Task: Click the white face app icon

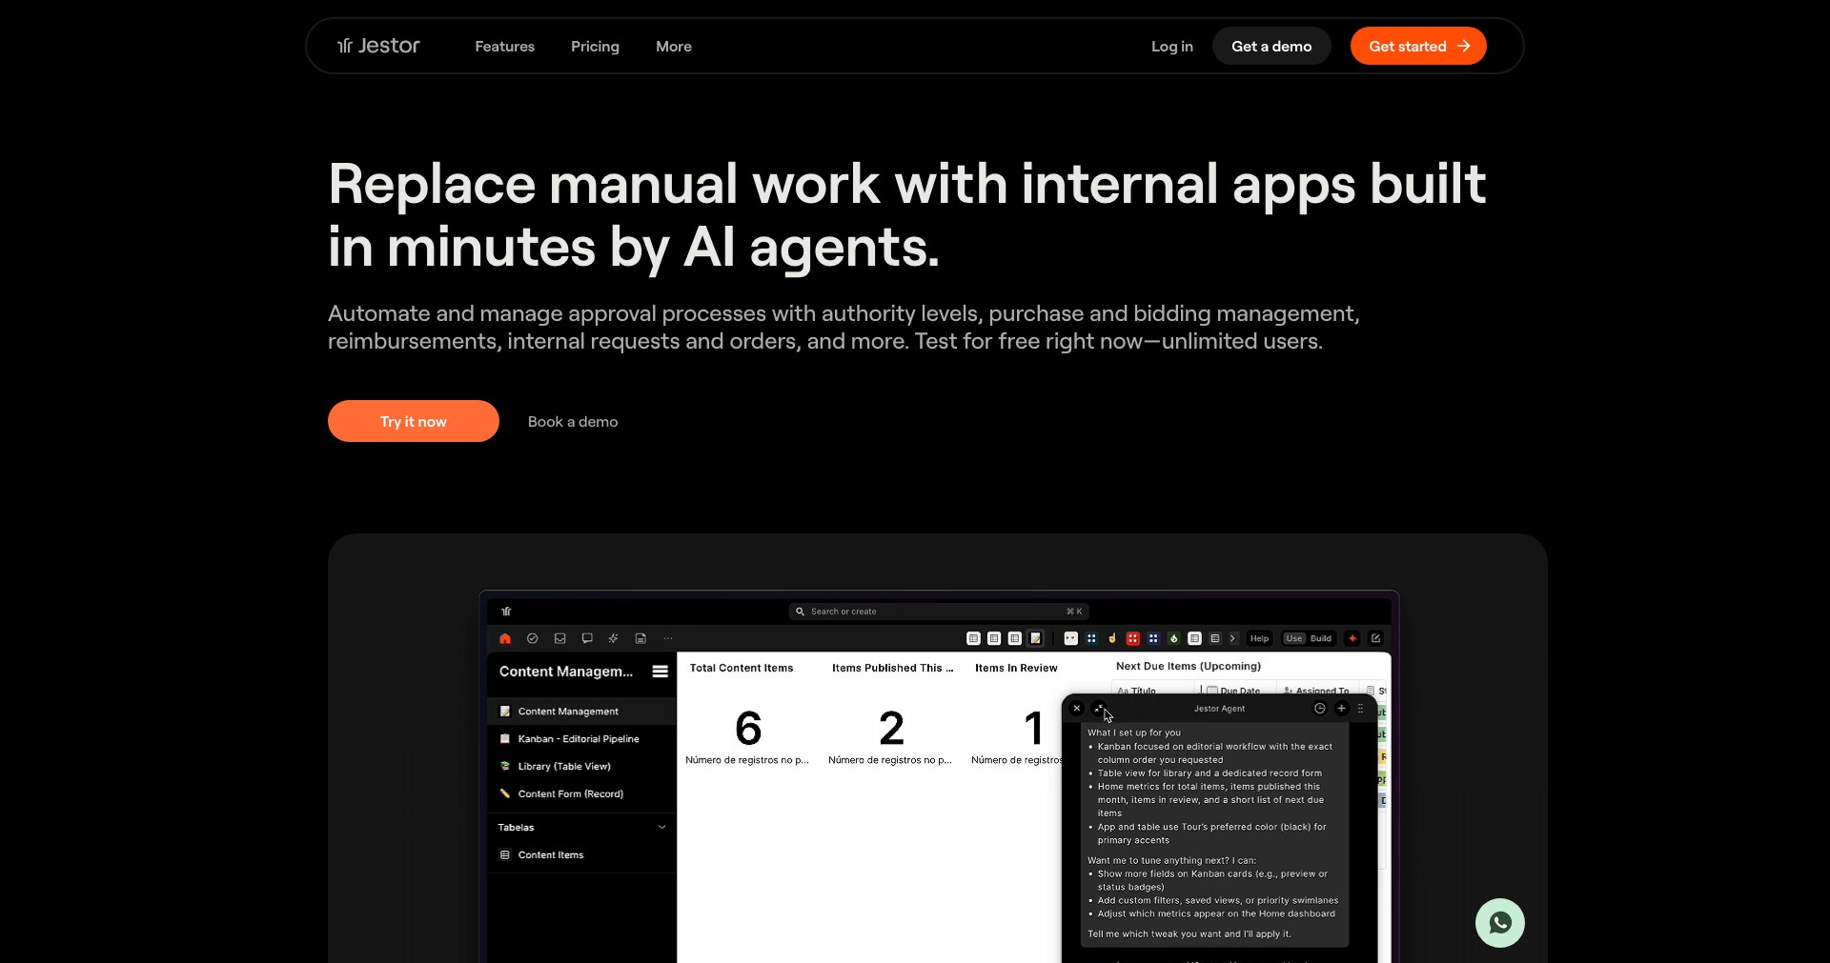Action: pos(1071,638)
